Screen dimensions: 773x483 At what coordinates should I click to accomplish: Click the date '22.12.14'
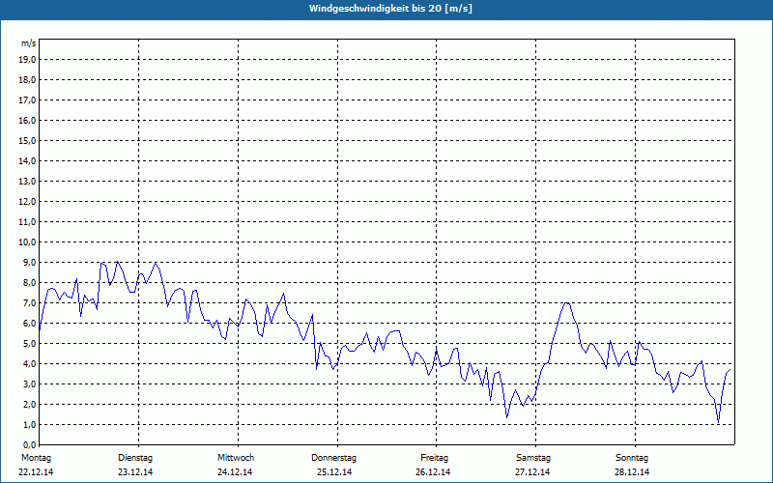coord(36,472)
